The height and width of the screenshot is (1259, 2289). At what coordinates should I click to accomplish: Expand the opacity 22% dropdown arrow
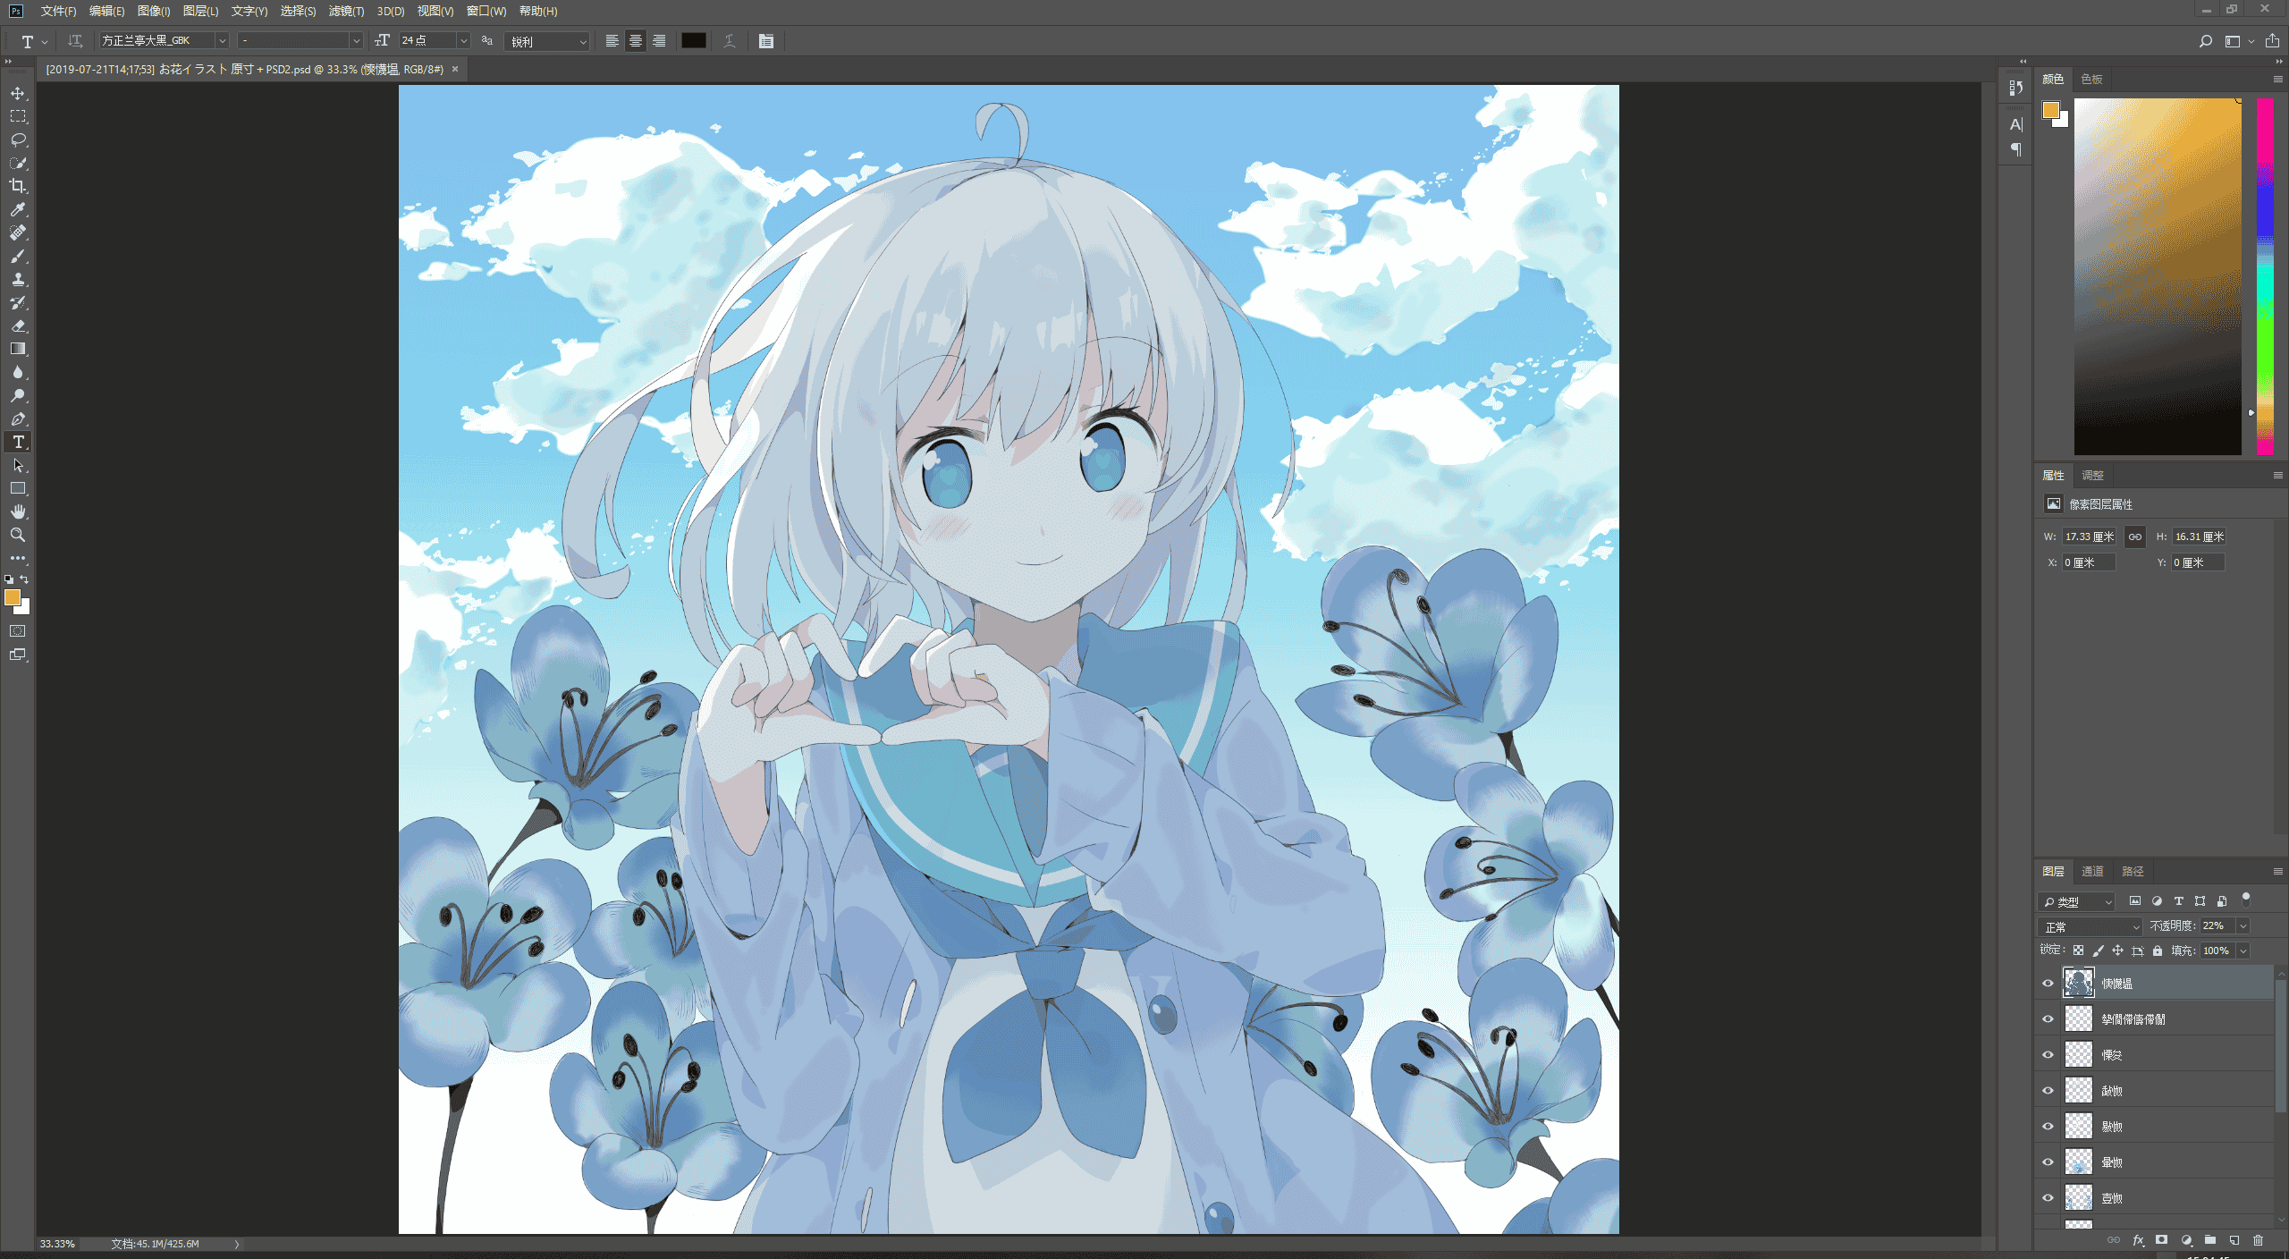[2243, 926]
